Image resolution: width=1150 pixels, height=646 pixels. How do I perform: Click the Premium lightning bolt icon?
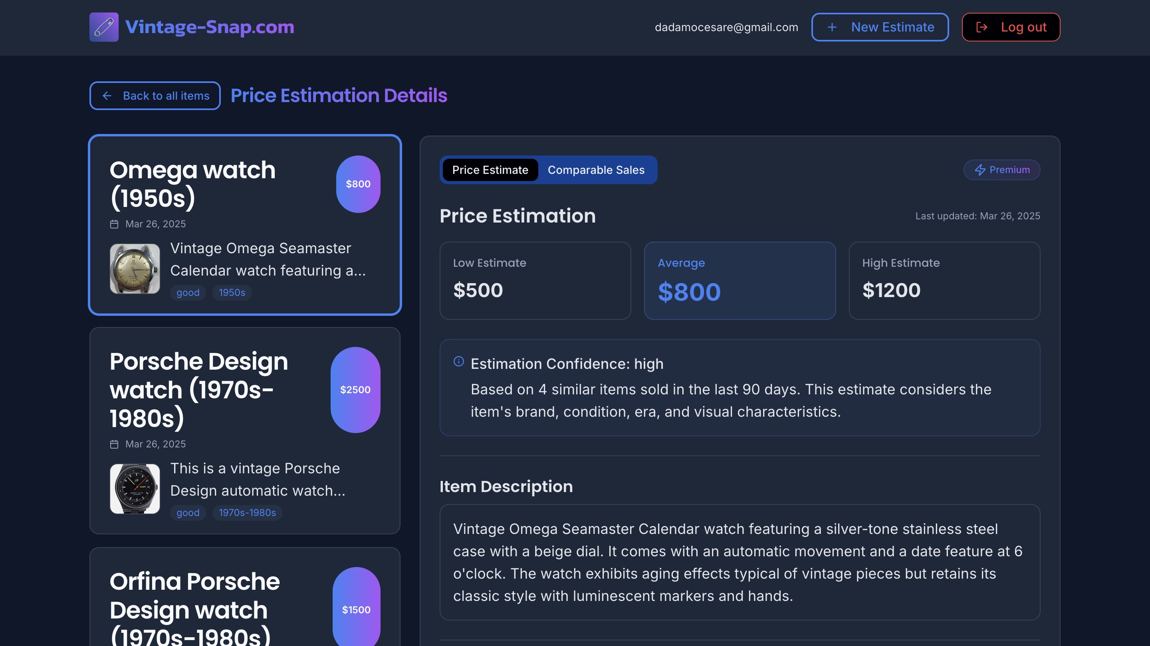coord(979,170)
